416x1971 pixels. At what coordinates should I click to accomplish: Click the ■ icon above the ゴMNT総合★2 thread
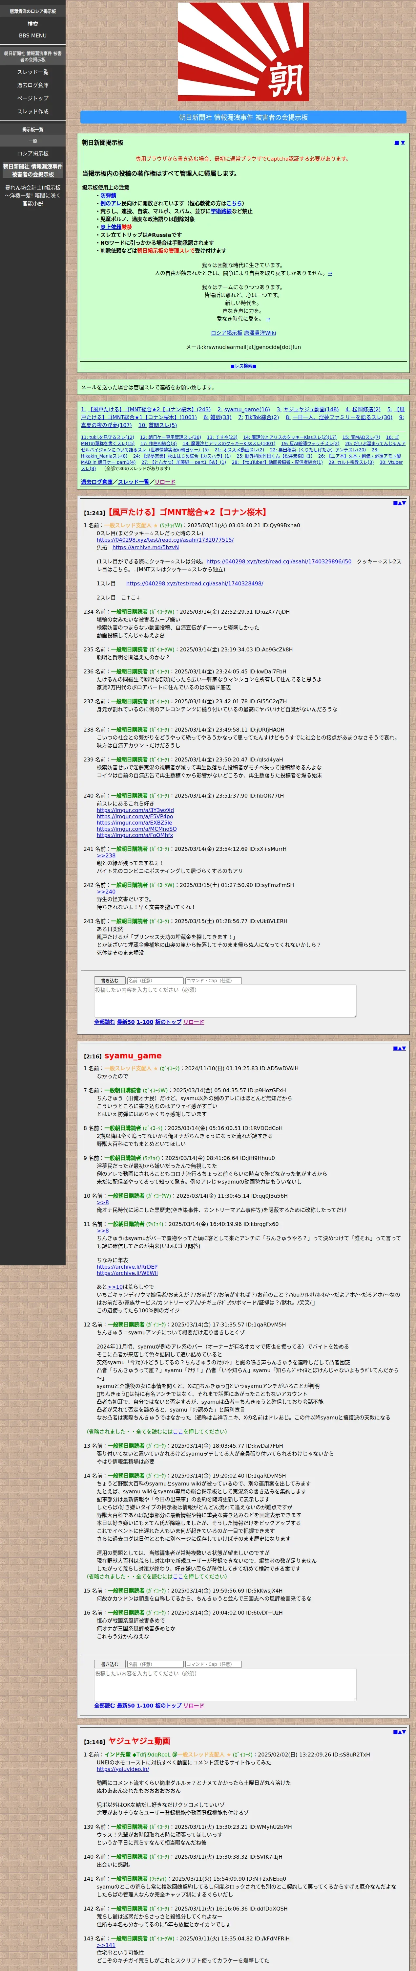[x=395, y=503]
